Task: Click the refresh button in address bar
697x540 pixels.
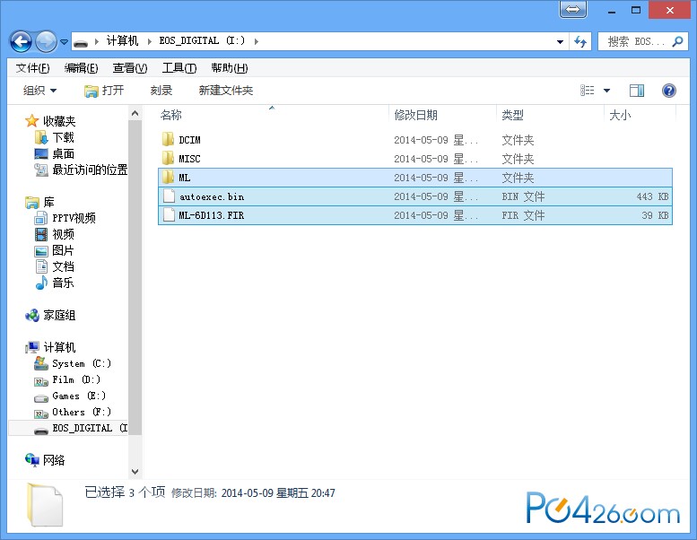Action: (580, 42)
